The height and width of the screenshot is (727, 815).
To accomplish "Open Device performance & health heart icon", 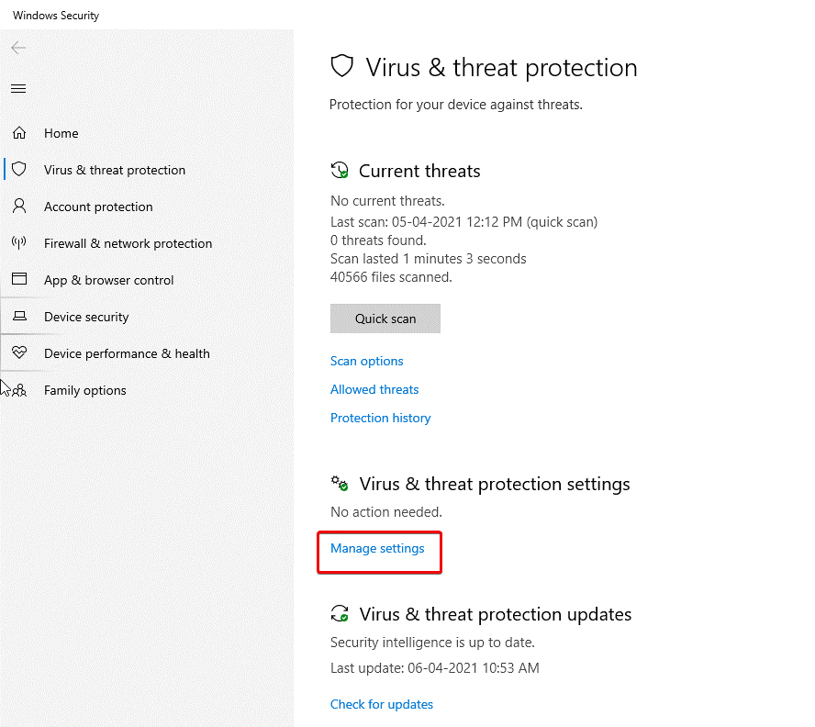I will [19, 353].
